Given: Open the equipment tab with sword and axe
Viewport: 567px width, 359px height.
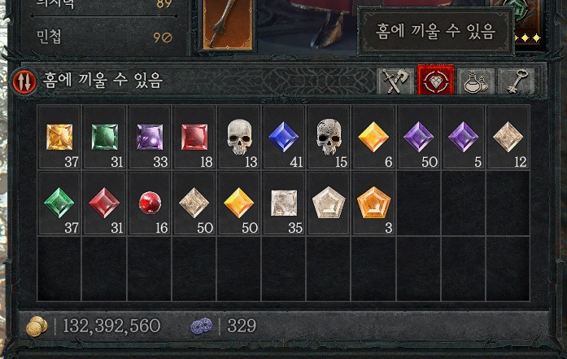Looking at the screenshot, I should (395, 81).
